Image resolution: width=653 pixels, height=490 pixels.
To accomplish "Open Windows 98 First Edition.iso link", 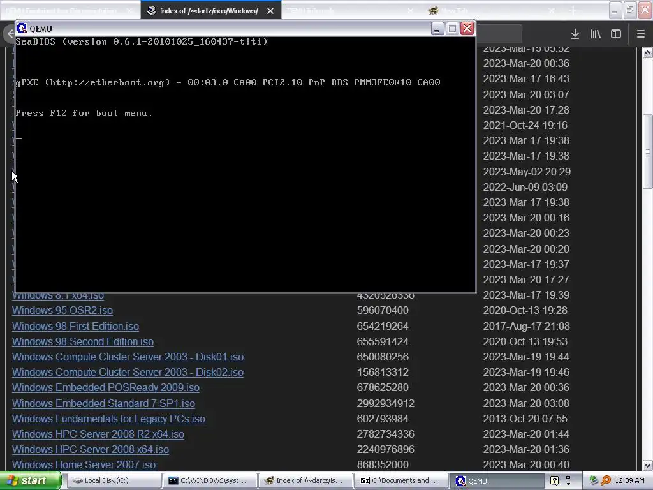I will click(75, 326).
